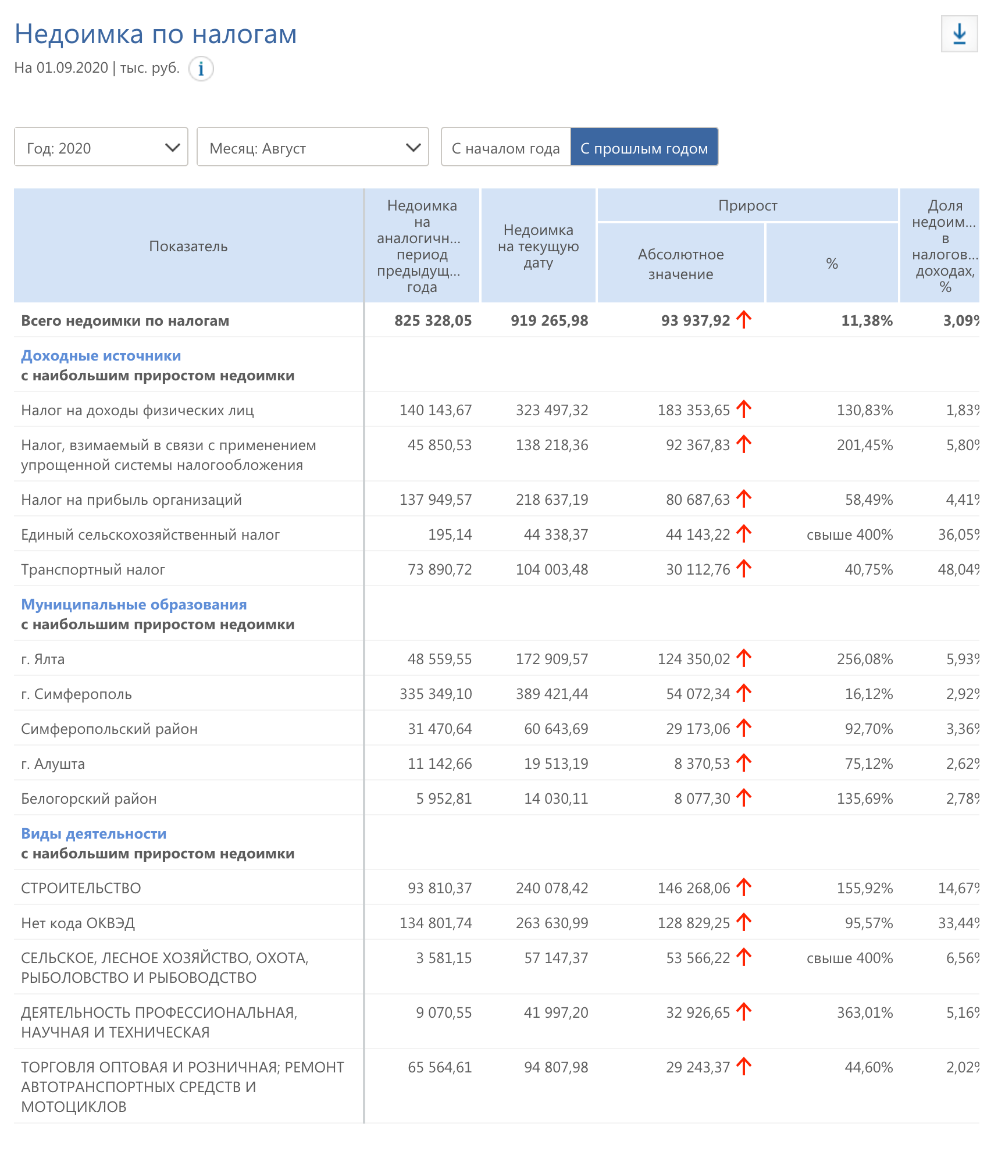The width and height of the screenshot is (998, 1155).
Task: Select the Налог на прибыль организаций row
Action: point(131,500)
